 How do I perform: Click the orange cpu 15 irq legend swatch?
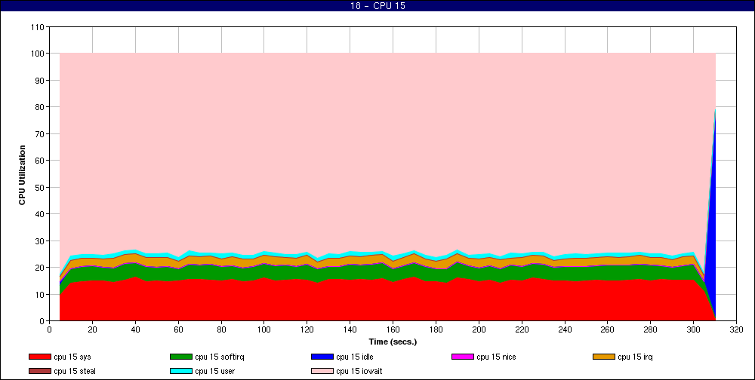(604, 357)
